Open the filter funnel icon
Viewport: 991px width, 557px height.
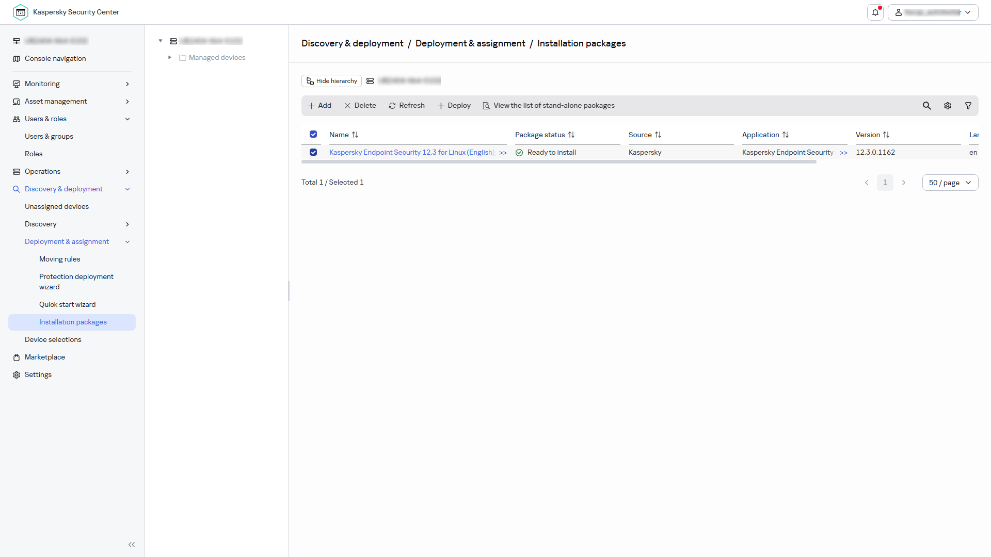tap(968, 106)
